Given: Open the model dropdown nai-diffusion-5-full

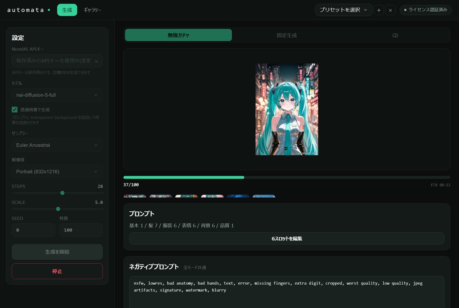Looking at the screenshot, I should (x=57, y=95).
